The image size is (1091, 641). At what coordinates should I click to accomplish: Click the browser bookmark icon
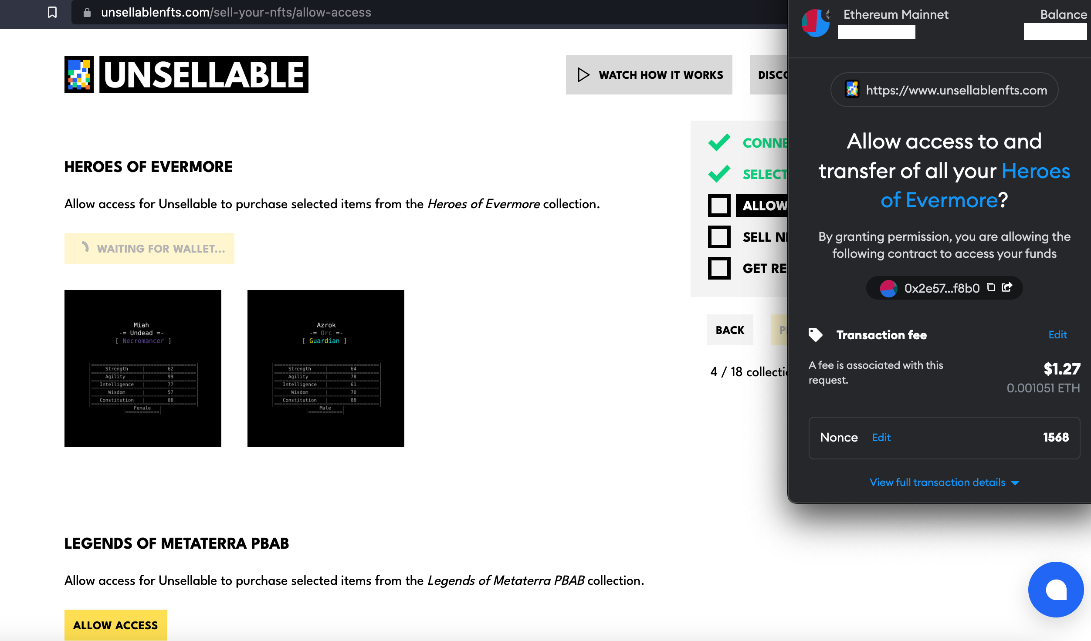coord(52,12)
